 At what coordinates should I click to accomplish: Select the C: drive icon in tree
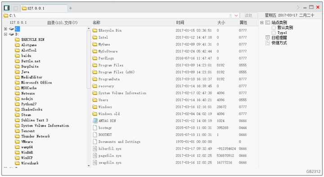tap(11, 29)
